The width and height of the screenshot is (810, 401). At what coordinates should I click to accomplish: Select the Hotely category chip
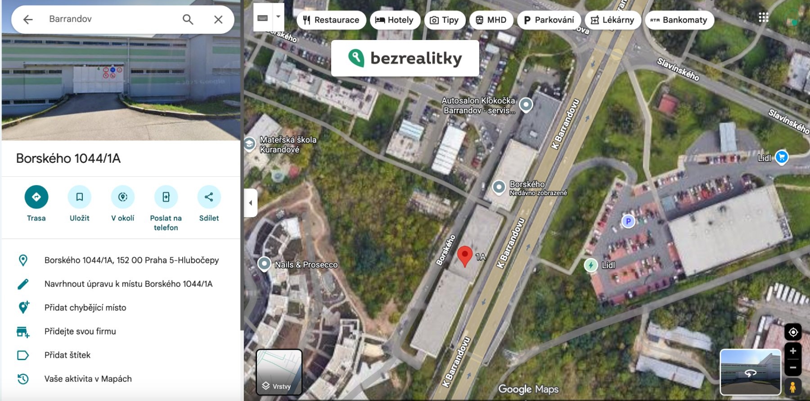(x=395, y=20)
